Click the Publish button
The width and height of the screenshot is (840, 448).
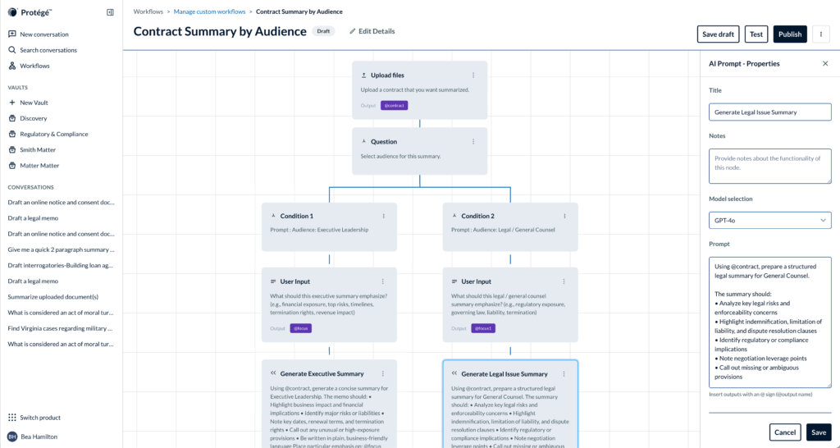coord(790,34)
